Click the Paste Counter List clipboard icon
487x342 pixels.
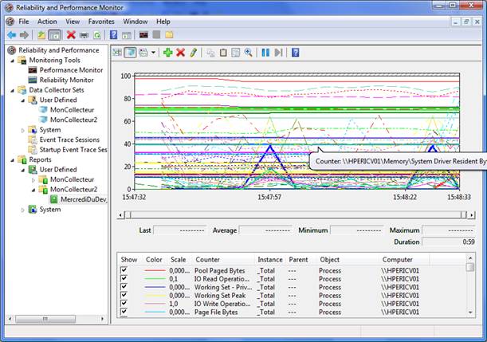(223, 53)
